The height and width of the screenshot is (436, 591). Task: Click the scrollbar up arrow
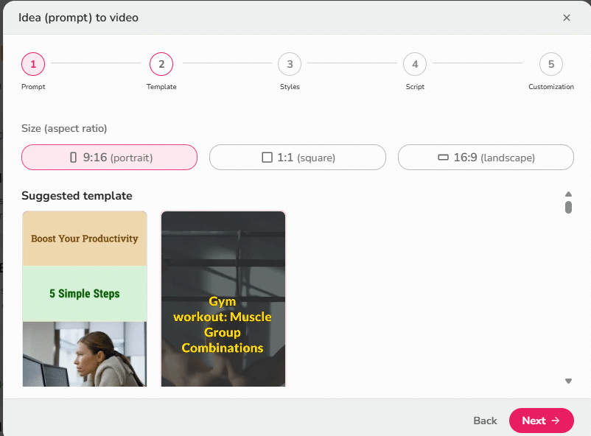(568, 194)
